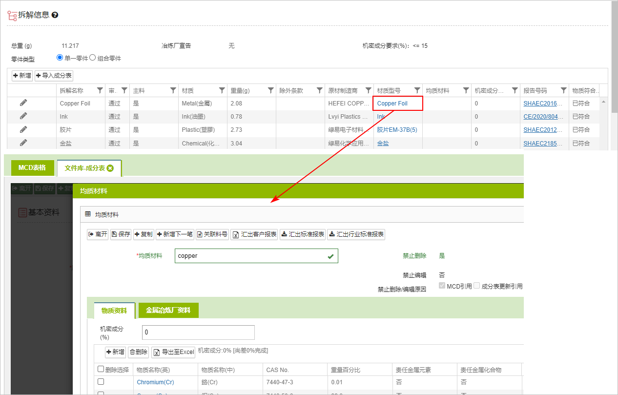Click the dimmed 保存 button behind the dialog

[x=45, y=188]
